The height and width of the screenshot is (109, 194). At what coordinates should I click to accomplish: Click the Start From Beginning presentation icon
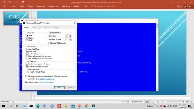tap(23, 2)
